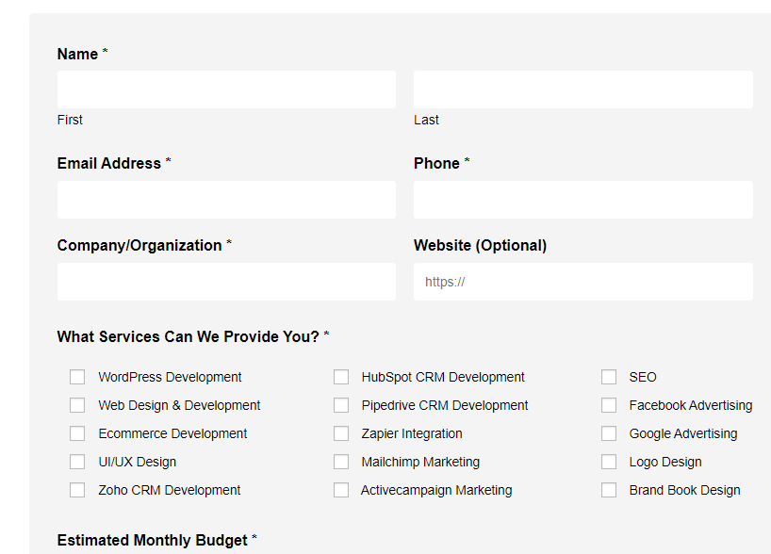This screenshot has width=771, height=554.
Task: Click the First name input field
Action: [x=226, y=89]
